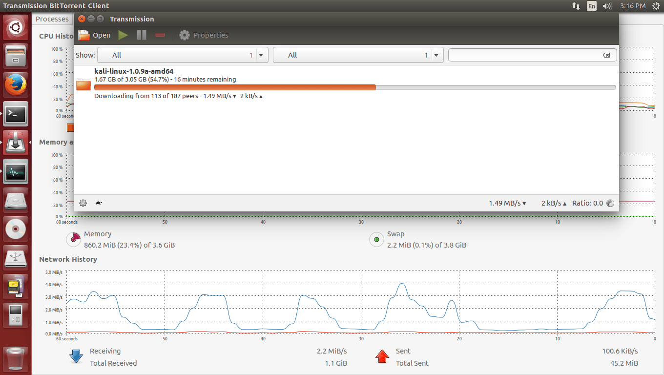Expand the first Show filter dropdown

click(183, 55)
